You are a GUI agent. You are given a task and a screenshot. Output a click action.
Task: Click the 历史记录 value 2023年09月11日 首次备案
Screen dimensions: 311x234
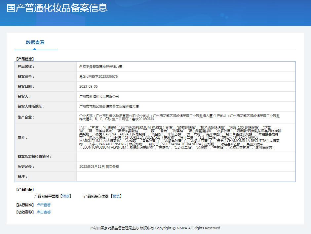pyautogui.click(x=99, y=167)
